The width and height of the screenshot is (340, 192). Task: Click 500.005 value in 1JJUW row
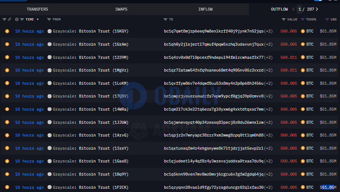(x=289, y=122)
